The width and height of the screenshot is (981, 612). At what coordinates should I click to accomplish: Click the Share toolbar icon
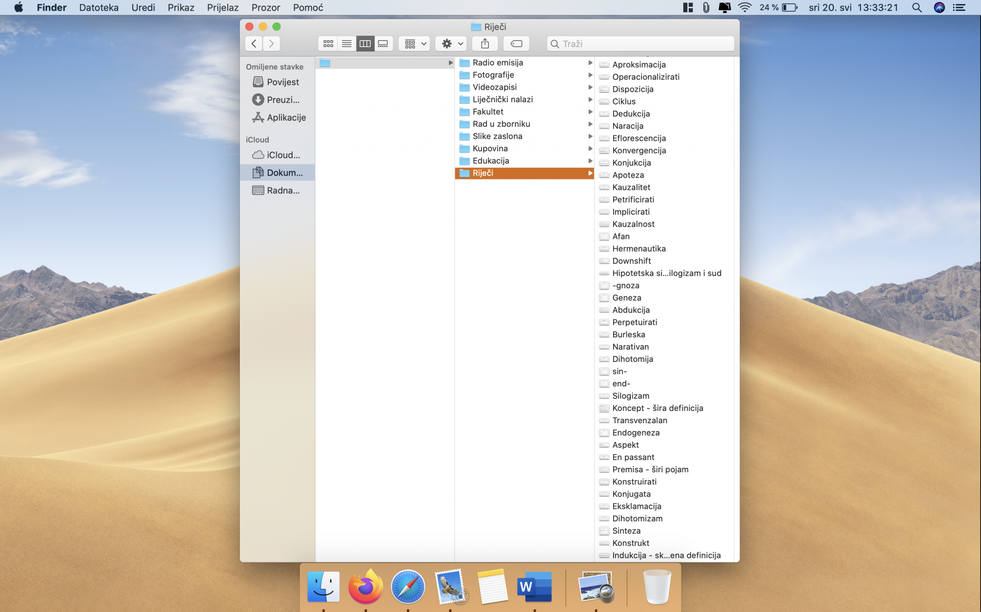coord(485,44)
